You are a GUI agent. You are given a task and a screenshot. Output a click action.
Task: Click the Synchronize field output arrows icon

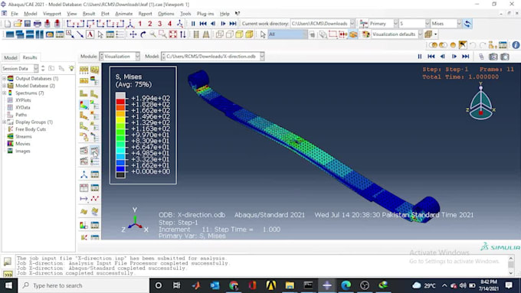[467, 24]
